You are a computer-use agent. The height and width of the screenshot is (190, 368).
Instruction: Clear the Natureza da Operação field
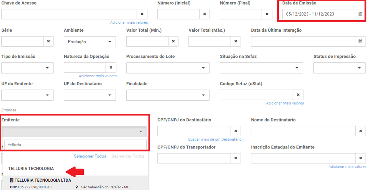(111, 67)
